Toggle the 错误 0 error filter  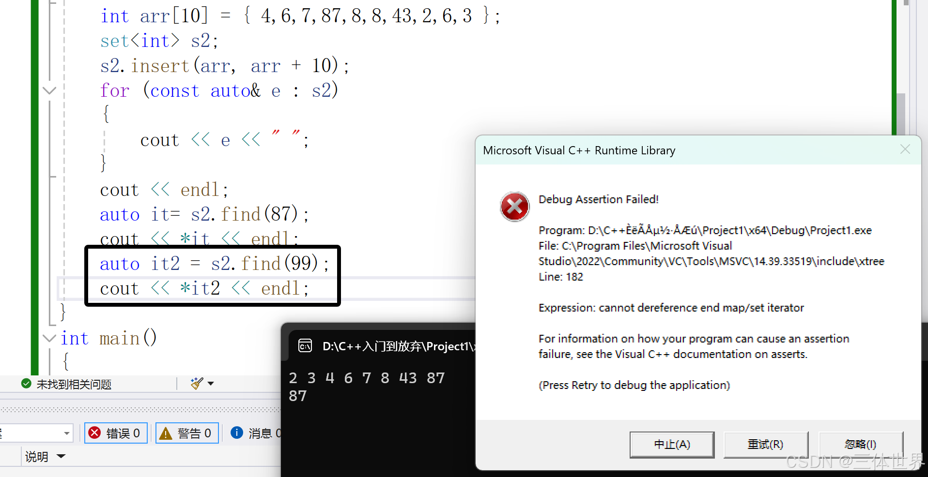pos(116,433)
